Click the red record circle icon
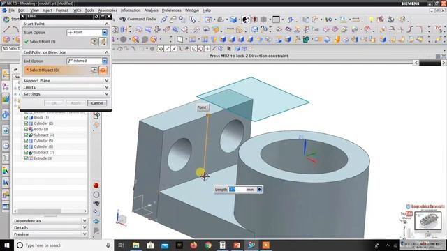447x251 pixels. (x=96, y=185)
